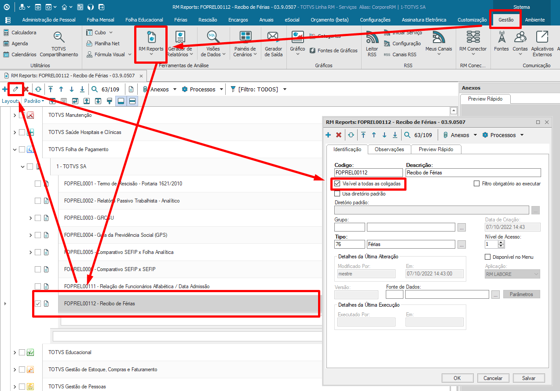Click the edit pencil icon in main toolbar
Viewport: 560px width, 391px height.
[15, 89]
